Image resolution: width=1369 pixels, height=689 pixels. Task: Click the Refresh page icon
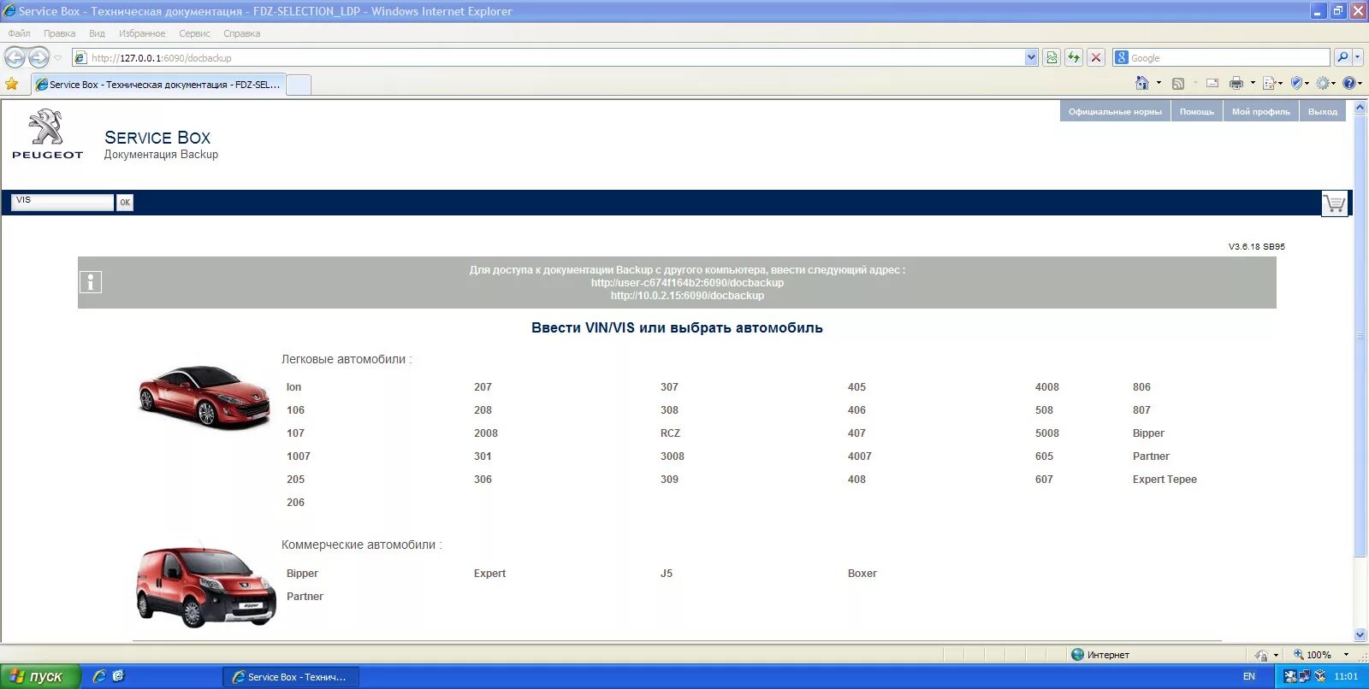(x=1074, y=57)
